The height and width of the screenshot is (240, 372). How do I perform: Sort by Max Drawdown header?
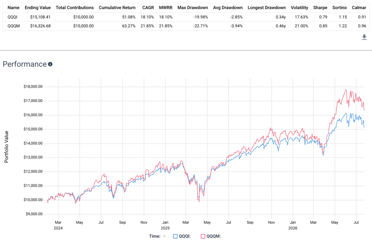coord(193,8)
